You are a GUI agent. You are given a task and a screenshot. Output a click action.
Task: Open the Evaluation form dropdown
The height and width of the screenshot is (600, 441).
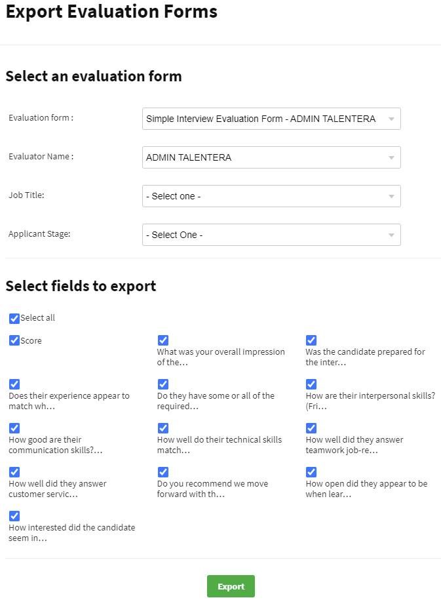pos(271,119)
